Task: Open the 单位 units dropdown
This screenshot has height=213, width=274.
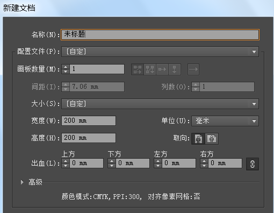Action: coord(225,121)
